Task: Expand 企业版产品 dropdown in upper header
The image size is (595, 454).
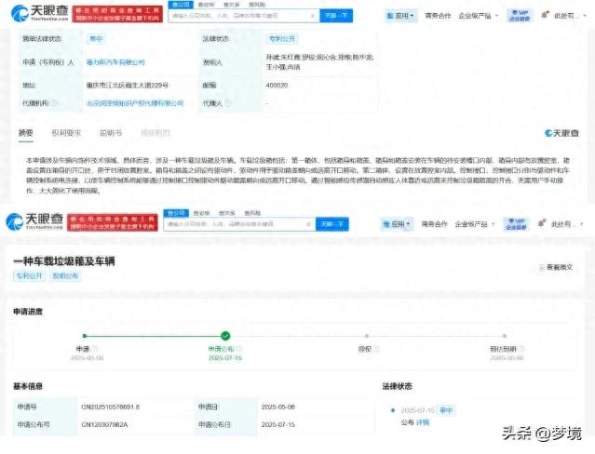Action: (x=478, y=16)
